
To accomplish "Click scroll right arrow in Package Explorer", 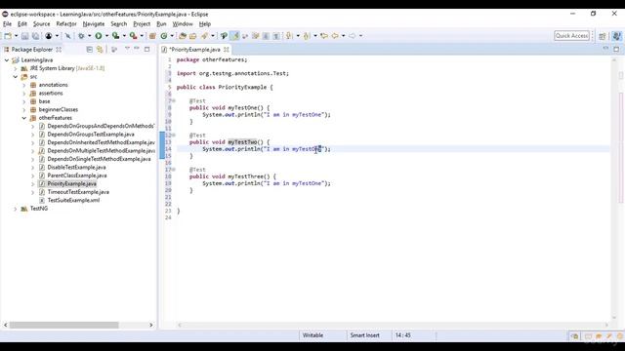I will pyautogui.click(x=151, y=325).
